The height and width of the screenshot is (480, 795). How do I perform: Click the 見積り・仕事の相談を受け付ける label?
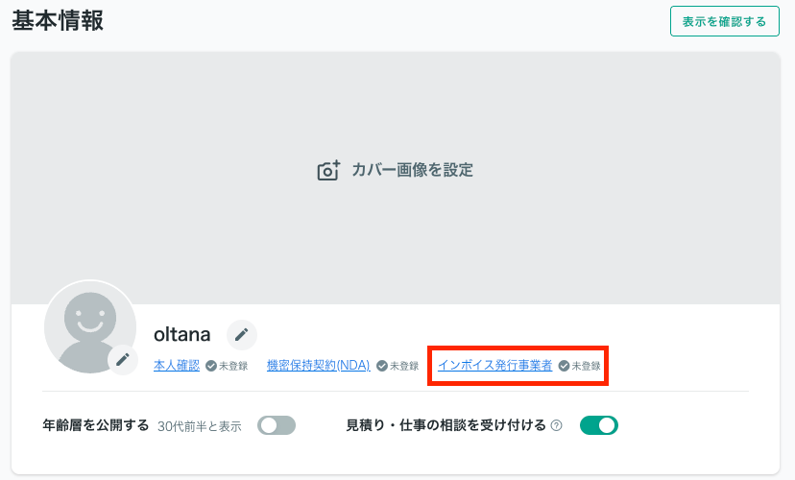click(x=446, y=425)
